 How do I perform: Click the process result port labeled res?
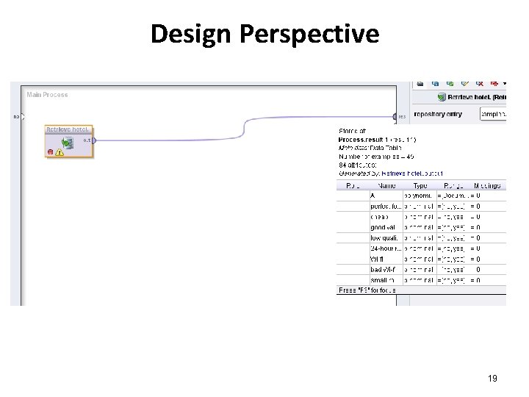pos(395,116)
